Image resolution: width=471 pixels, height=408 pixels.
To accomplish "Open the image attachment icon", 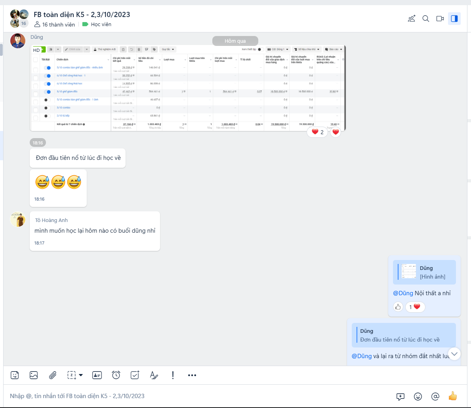I will click(34, 375).
